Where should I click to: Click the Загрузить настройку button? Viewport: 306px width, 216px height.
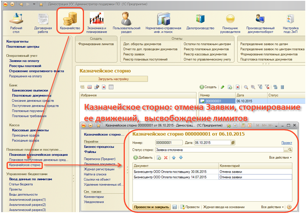[x=114, y=79]
